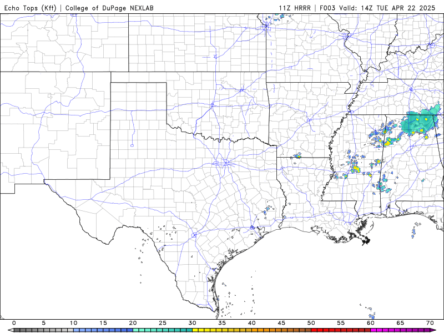This screenshot has height=333, width=444.
Task: Select the gray segment of the color bar
Action: point(44,330)
